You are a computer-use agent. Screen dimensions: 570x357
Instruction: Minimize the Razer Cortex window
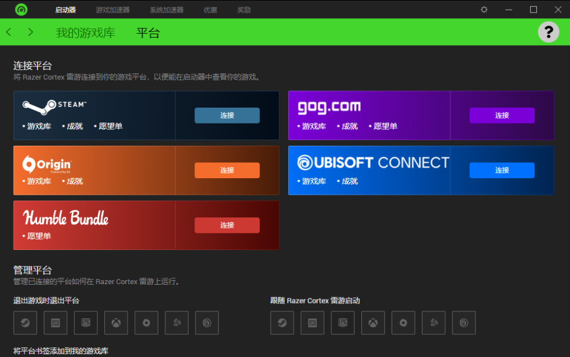coord(508,10)
